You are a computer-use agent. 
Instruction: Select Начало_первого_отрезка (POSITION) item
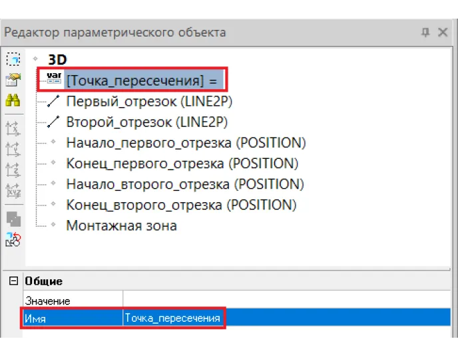click(x=186, y=143)
